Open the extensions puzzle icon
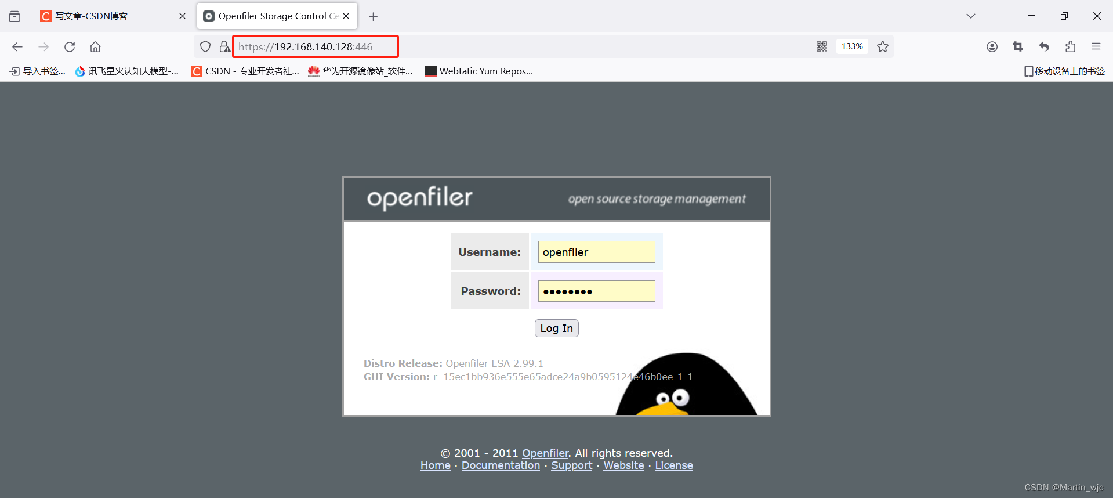 [x=1070, y=46]
